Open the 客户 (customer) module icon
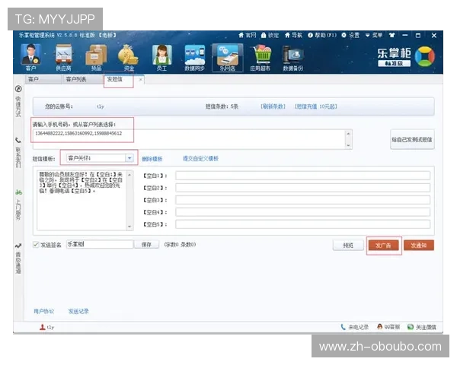 coord(31,57)
